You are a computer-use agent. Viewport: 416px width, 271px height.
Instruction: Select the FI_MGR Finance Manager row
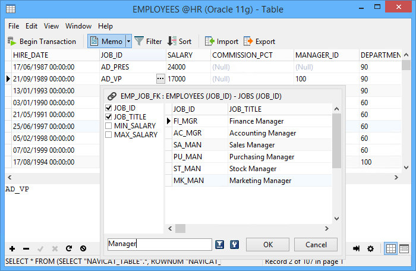248,121
